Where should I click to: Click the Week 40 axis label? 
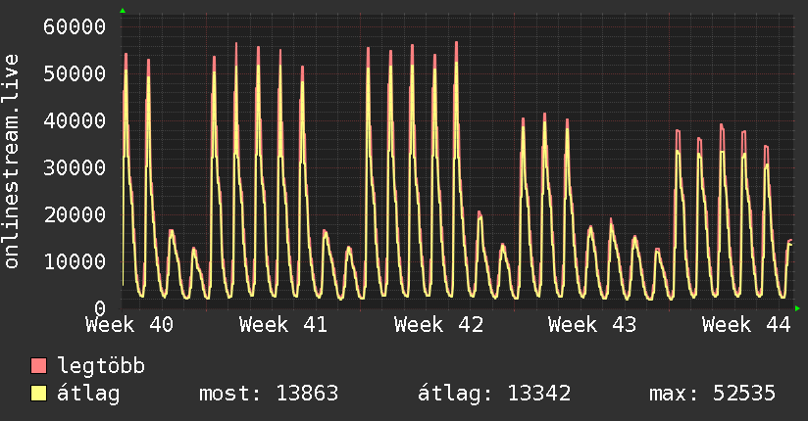129,325
